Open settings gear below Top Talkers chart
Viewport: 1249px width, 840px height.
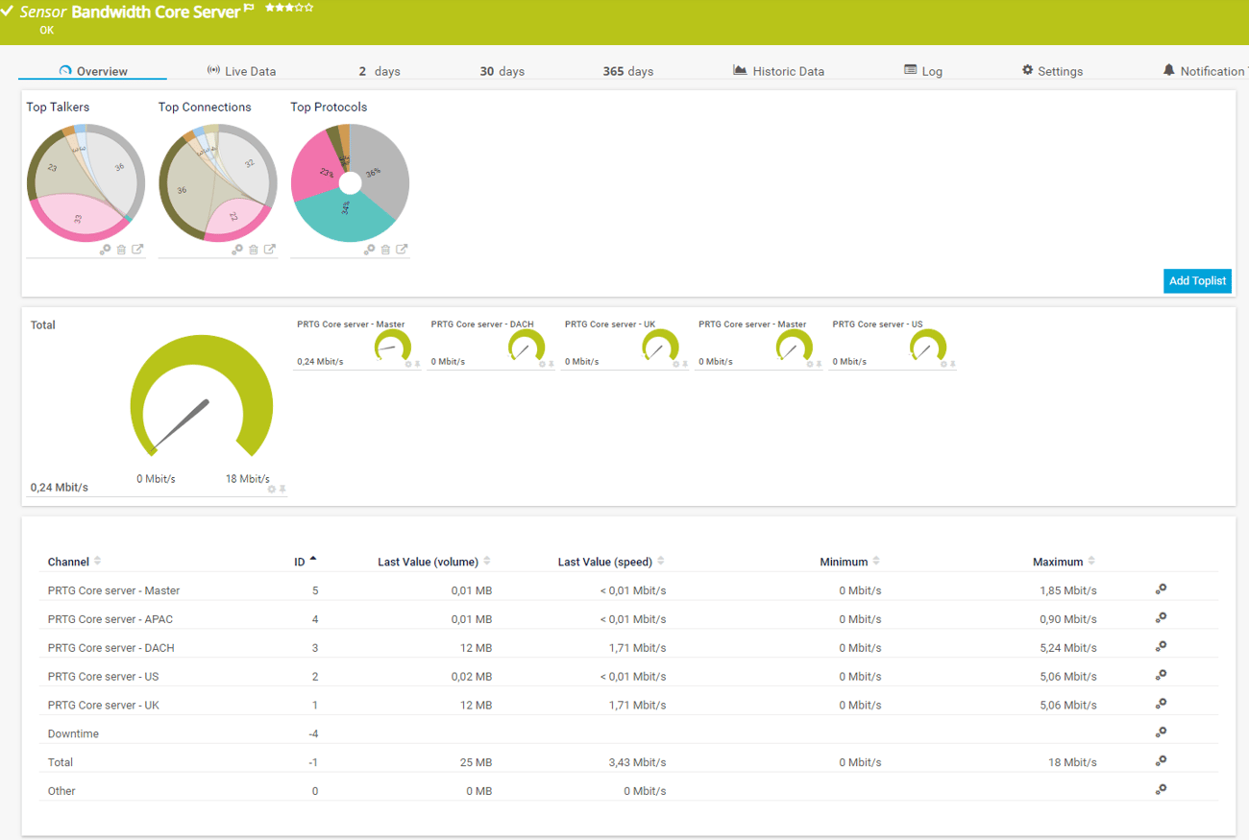(x=106, y=249)
